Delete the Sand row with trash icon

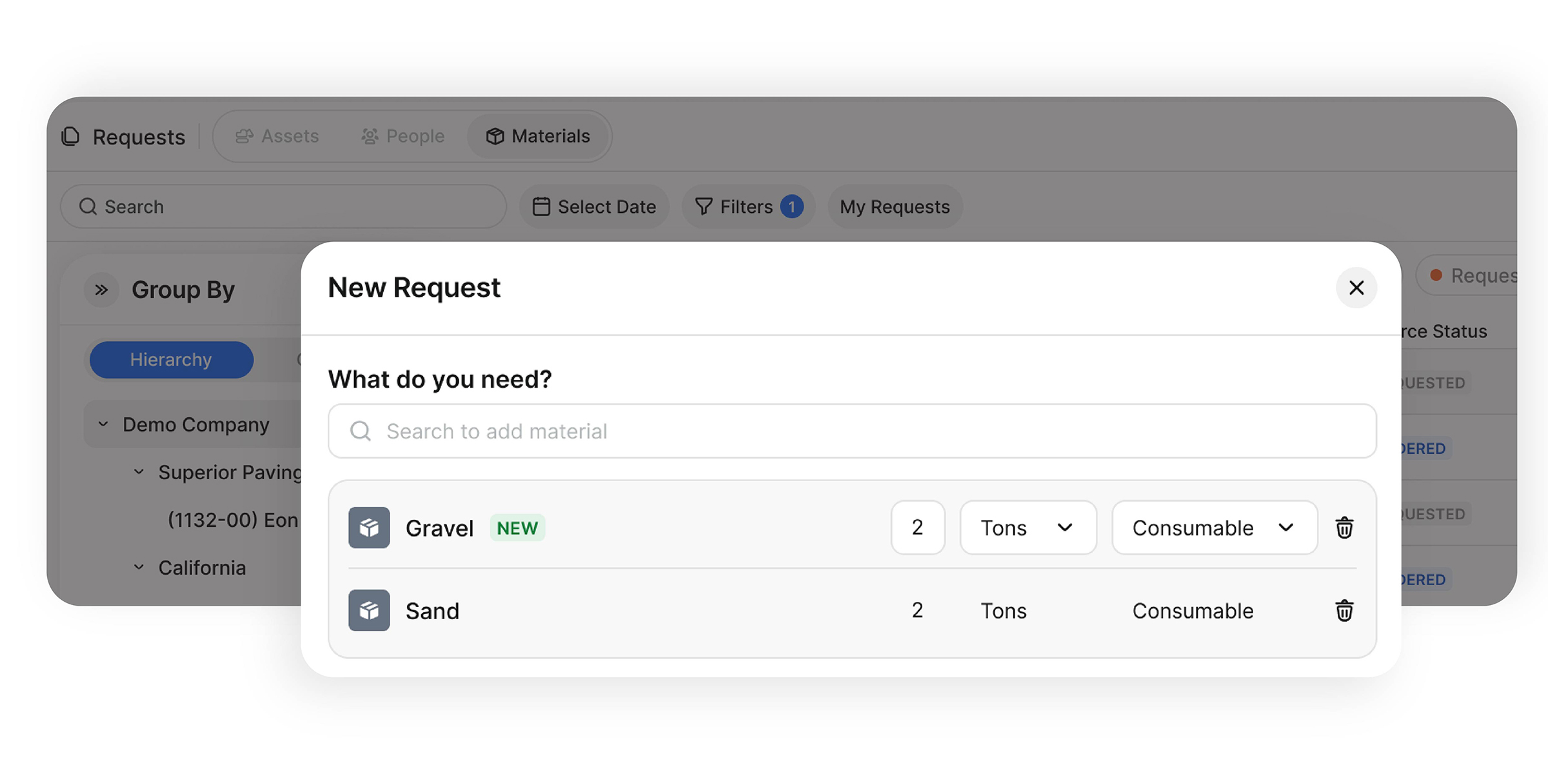1344,610
